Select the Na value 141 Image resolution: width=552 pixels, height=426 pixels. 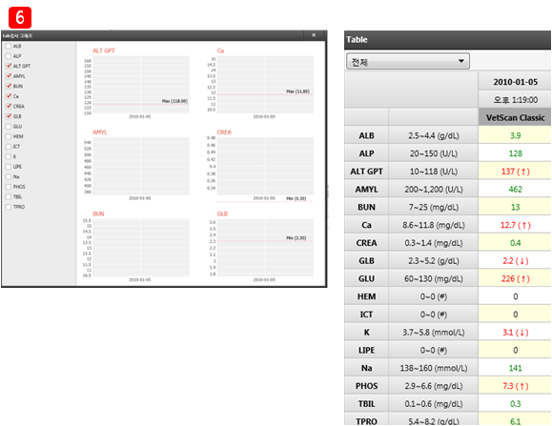point(515,368)
